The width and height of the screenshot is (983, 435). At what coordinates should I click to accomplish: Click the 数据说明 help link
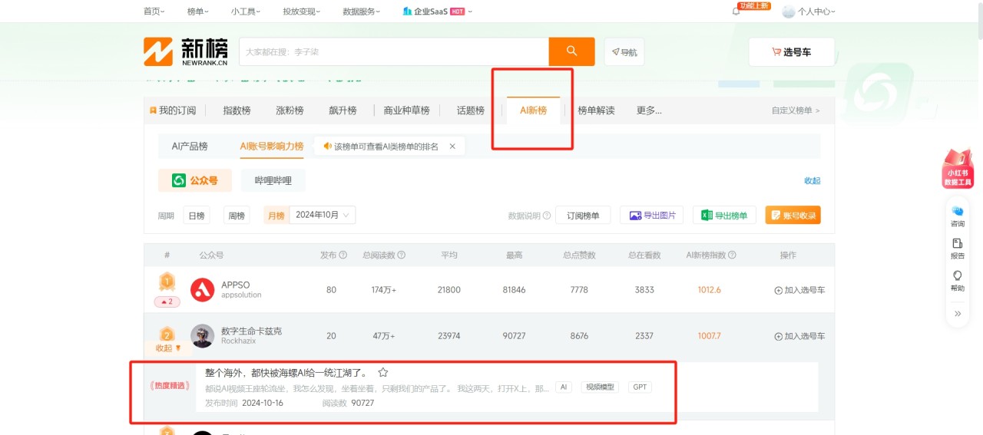click(529, 216)
